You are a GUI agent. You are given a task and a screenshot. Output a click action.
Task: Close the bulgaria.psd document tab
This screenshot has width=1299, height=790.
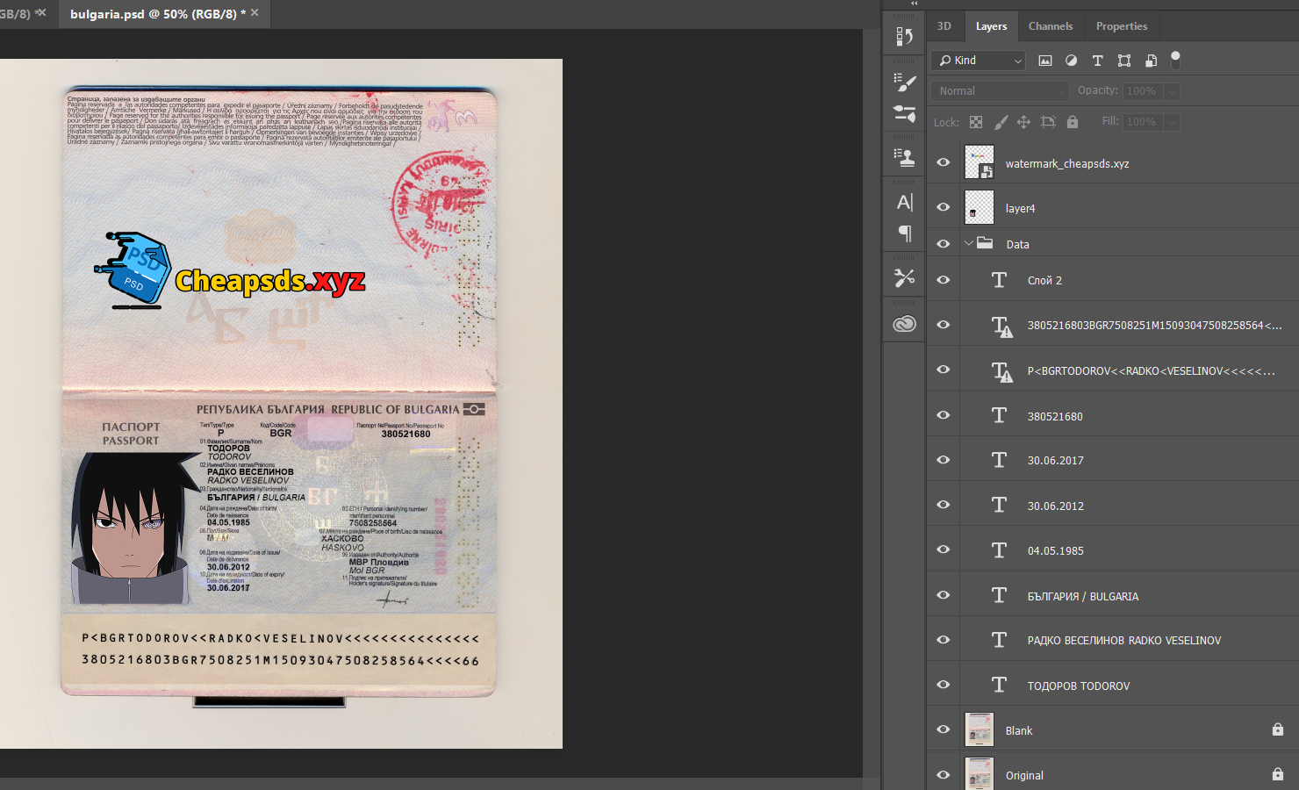(255, 13)
